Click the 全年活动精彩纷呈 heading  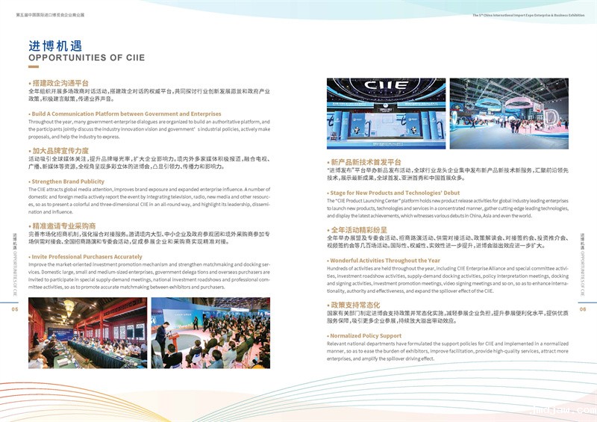coord(357,229)
